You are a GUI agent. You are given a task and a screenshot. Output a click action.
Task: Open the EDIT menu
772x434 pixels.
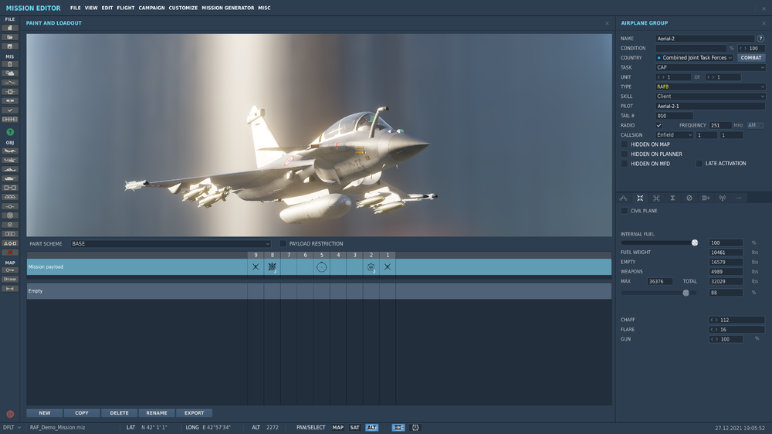107,8
